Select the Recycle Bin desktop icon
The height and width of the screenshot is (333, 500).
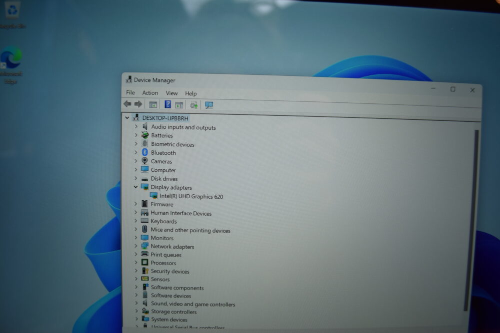tap(12, 15)
